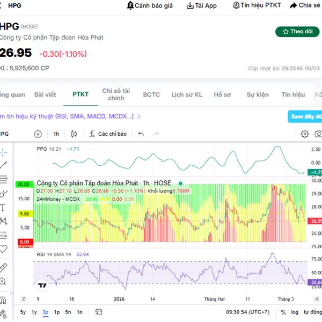Viewport: 322px width, 322px height.
Task: Click the undo arrow in chart toolbar
Action: pos(141,134)
